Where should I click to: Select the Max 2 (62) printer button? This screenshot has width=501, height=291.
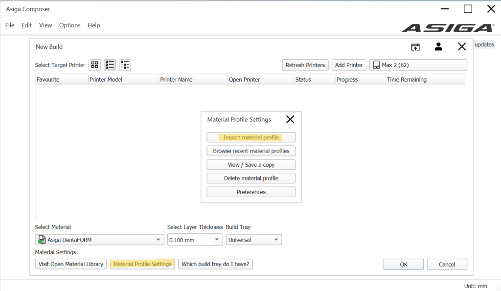tap(418, 65)
